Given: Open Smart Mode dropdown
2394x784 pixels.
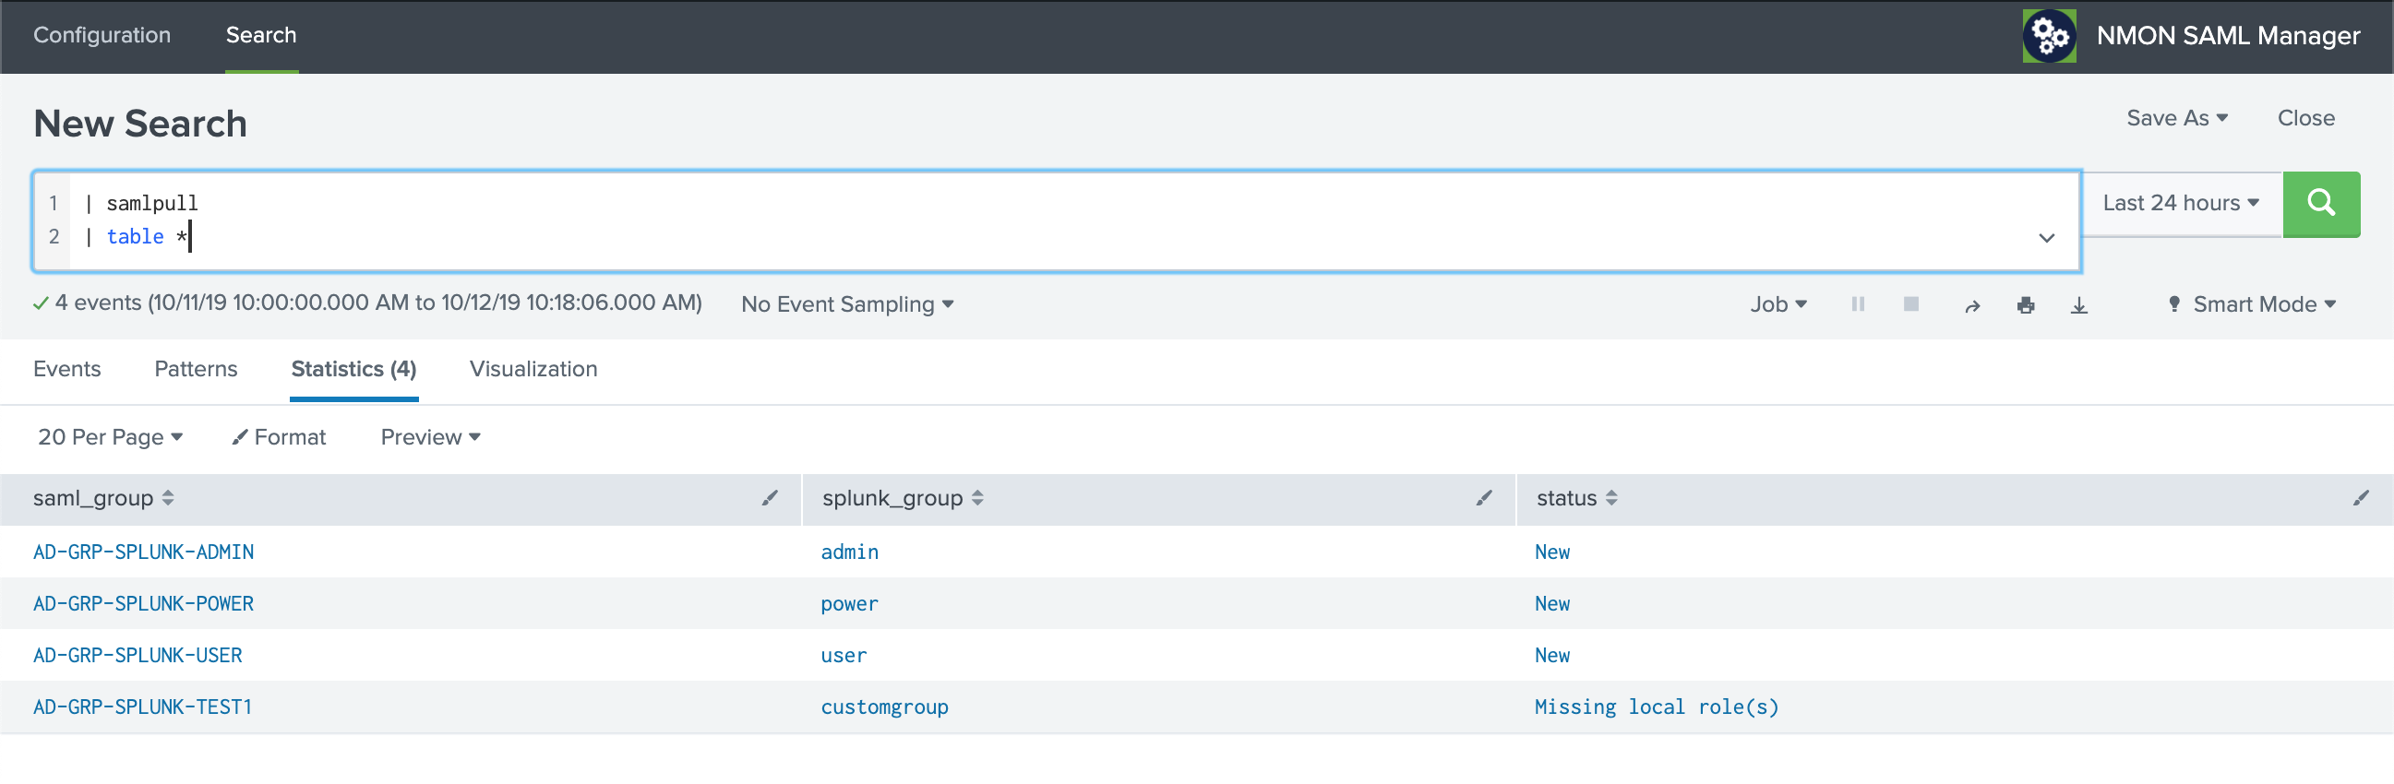Looking at the screenshot, I should (x=2253, y=304).
